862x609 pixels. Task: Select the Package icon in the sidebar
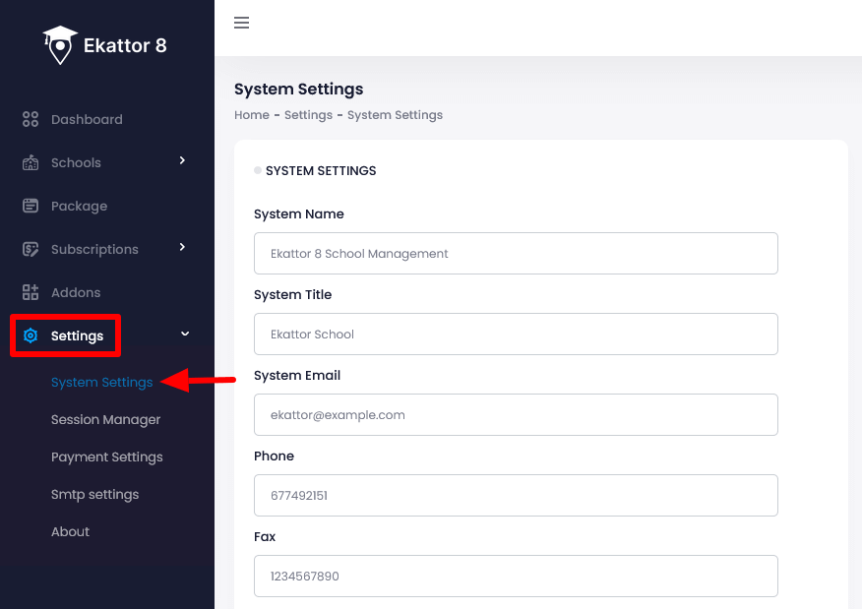(x=31, y=206)
